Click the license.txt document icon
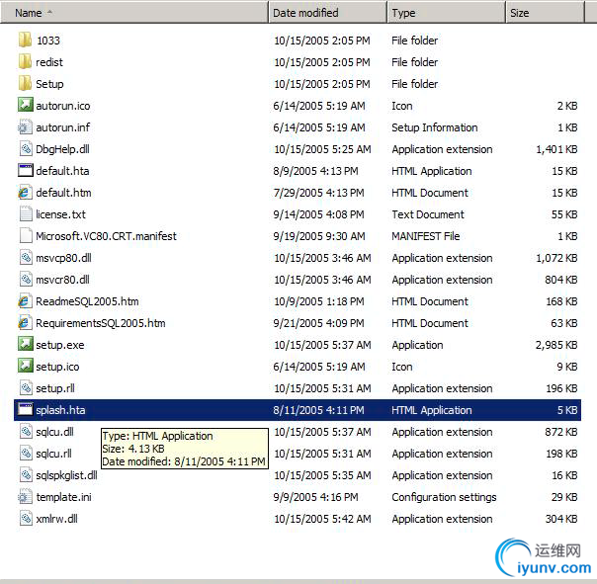 click(25, 214)
